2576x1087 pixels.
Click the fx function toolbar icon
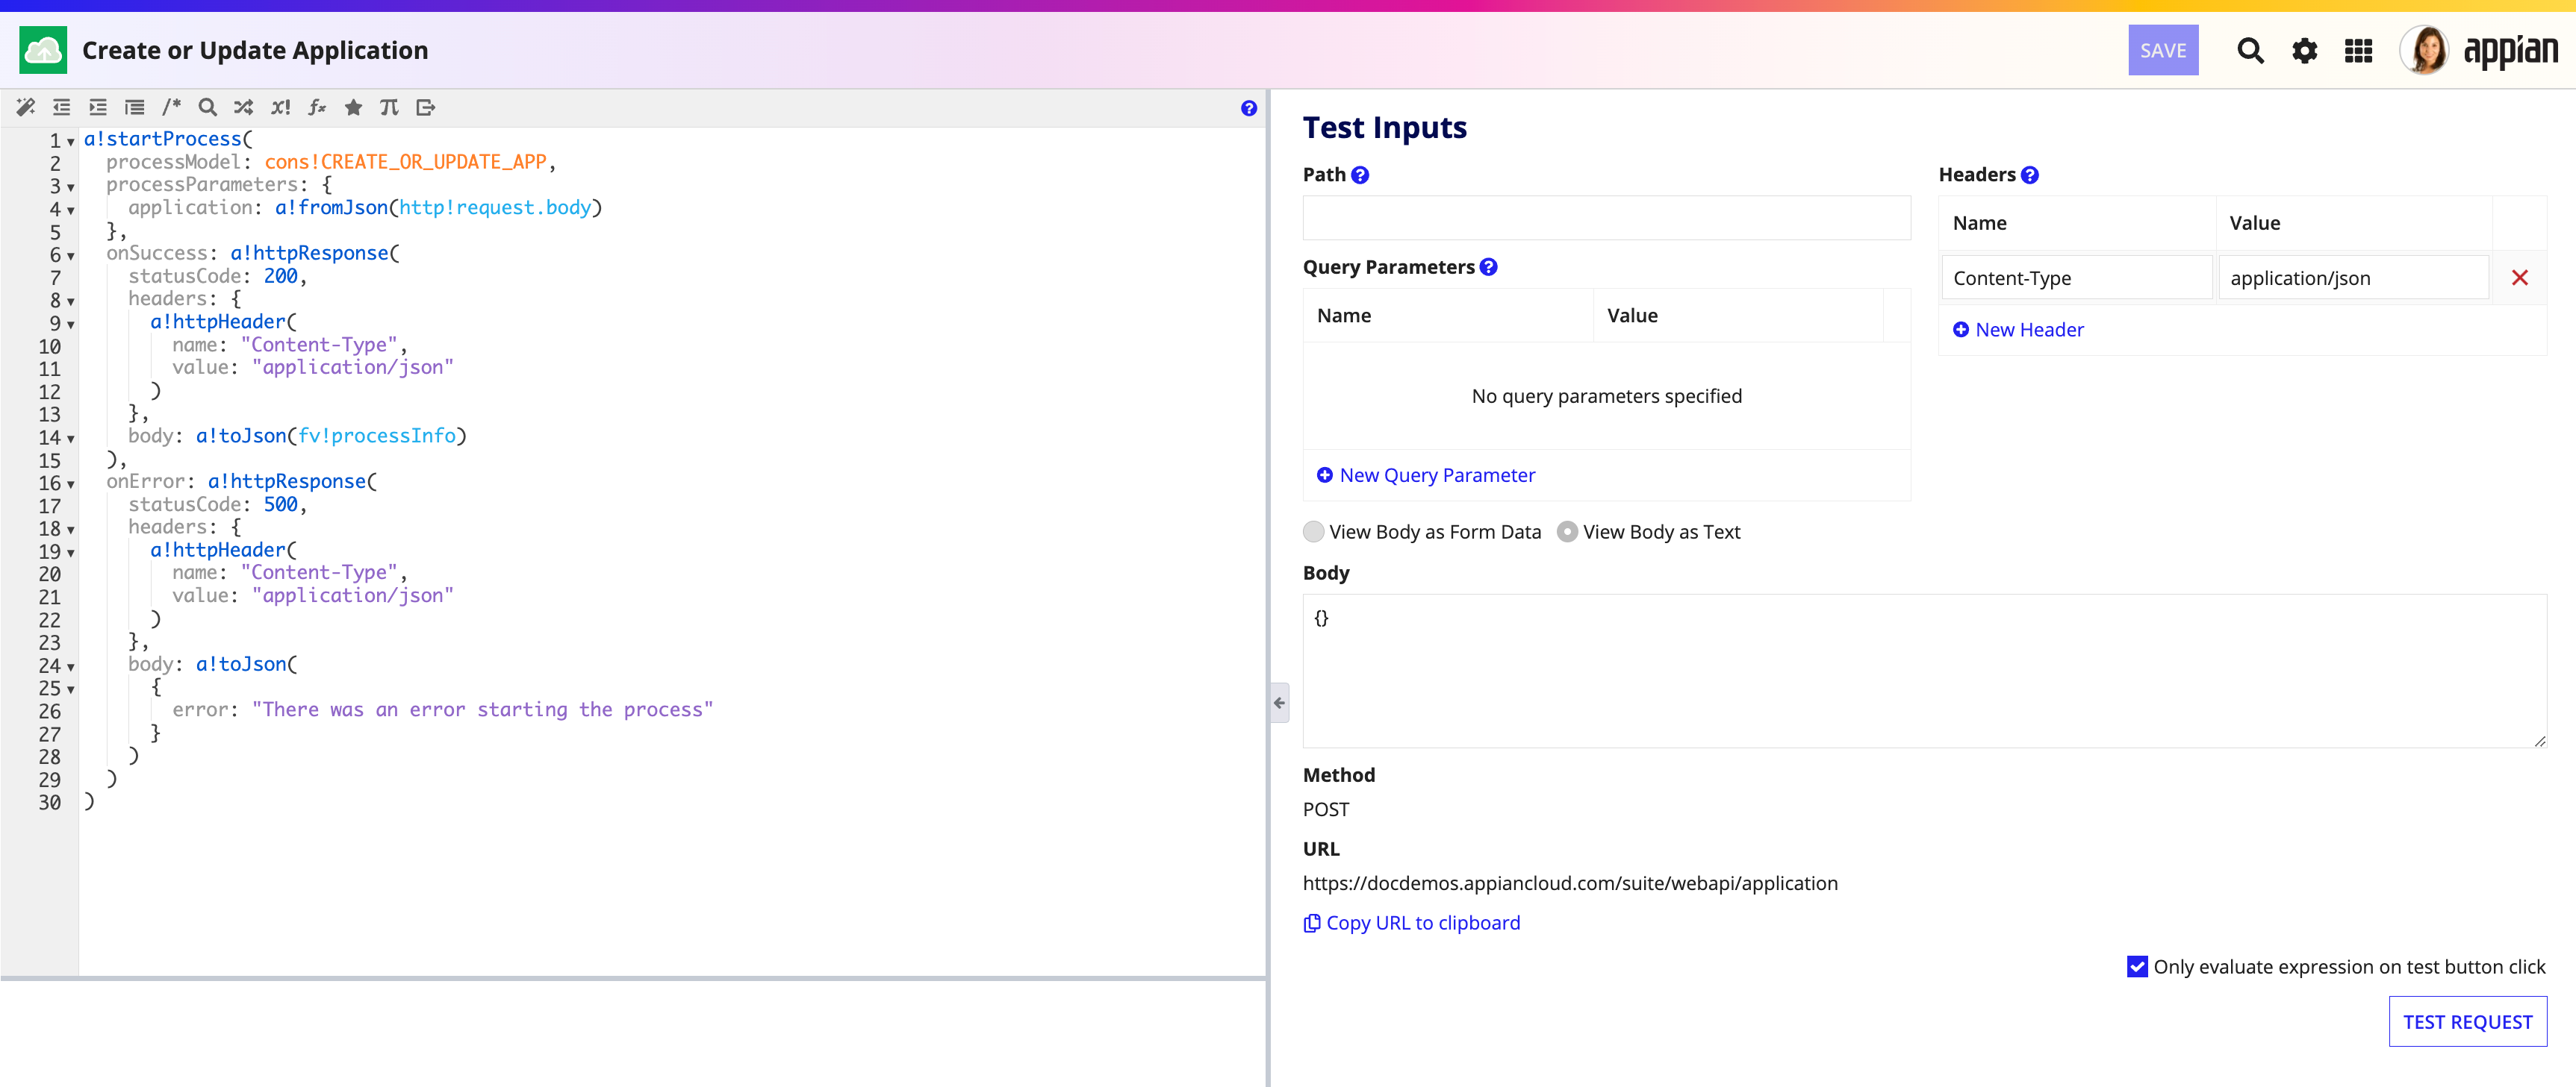click(317, 107)
